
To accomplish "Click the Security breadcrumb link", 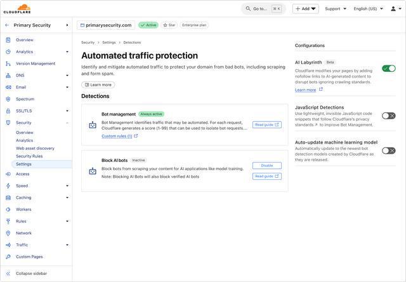I will (x=88, y=43).
